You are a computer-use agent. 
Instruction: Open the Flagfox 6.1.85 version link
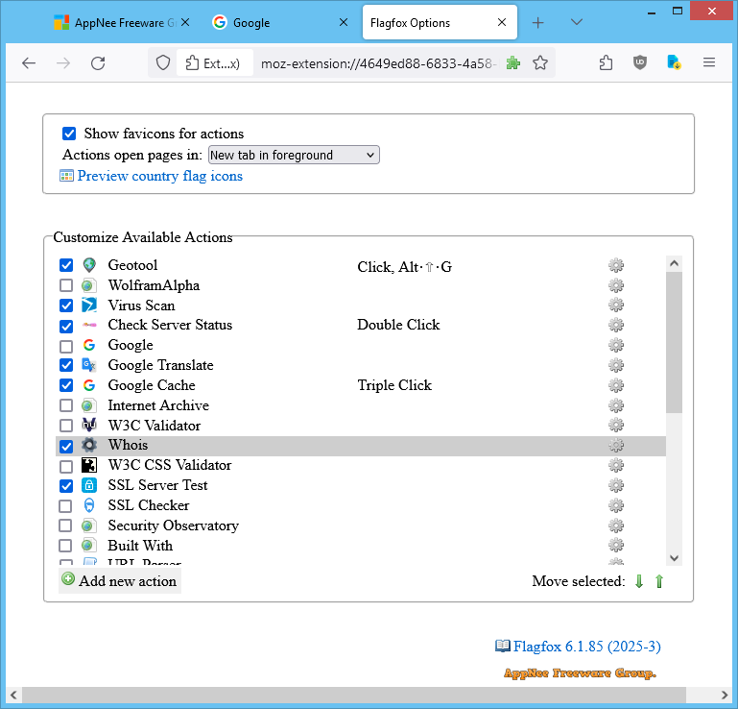[x=587, y=647]
